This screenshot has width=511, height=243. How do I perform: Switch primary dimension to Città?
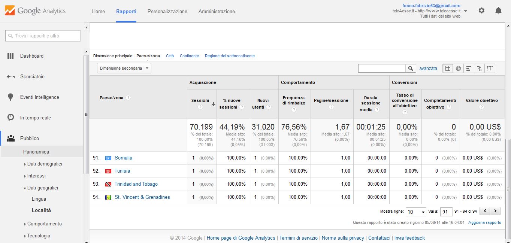[x=170, y=56]
